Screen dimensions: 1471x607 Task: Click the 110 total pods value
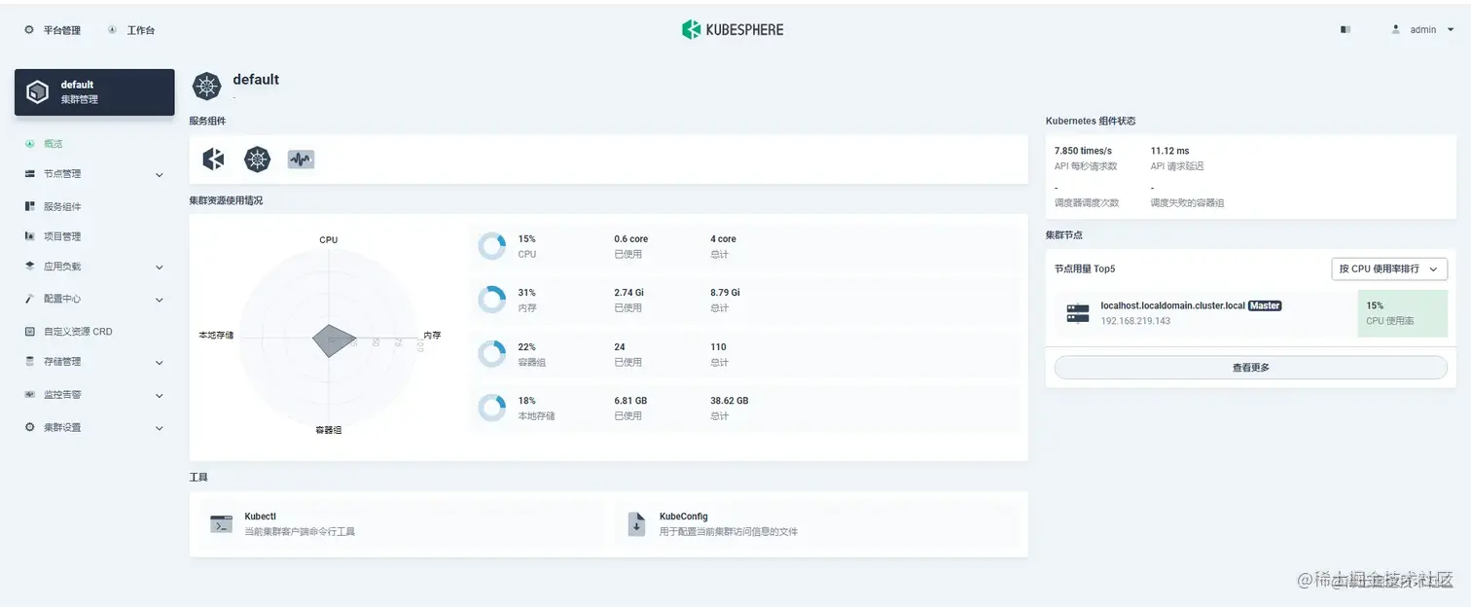click(x=718, y=347)
